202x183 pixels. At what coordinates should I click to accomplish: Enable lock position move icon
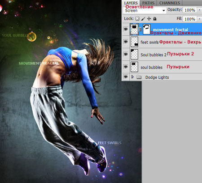pyautogui.click(x=149, y=18)
